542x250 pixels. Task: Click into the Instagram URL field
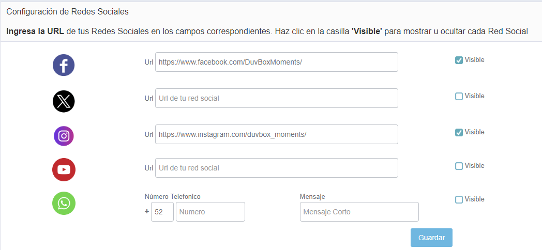pyautogui.click(x=276, y=134)
